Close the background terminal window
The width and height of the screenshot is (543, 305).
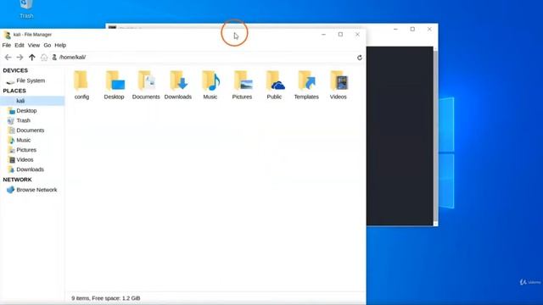coord(429,30)
